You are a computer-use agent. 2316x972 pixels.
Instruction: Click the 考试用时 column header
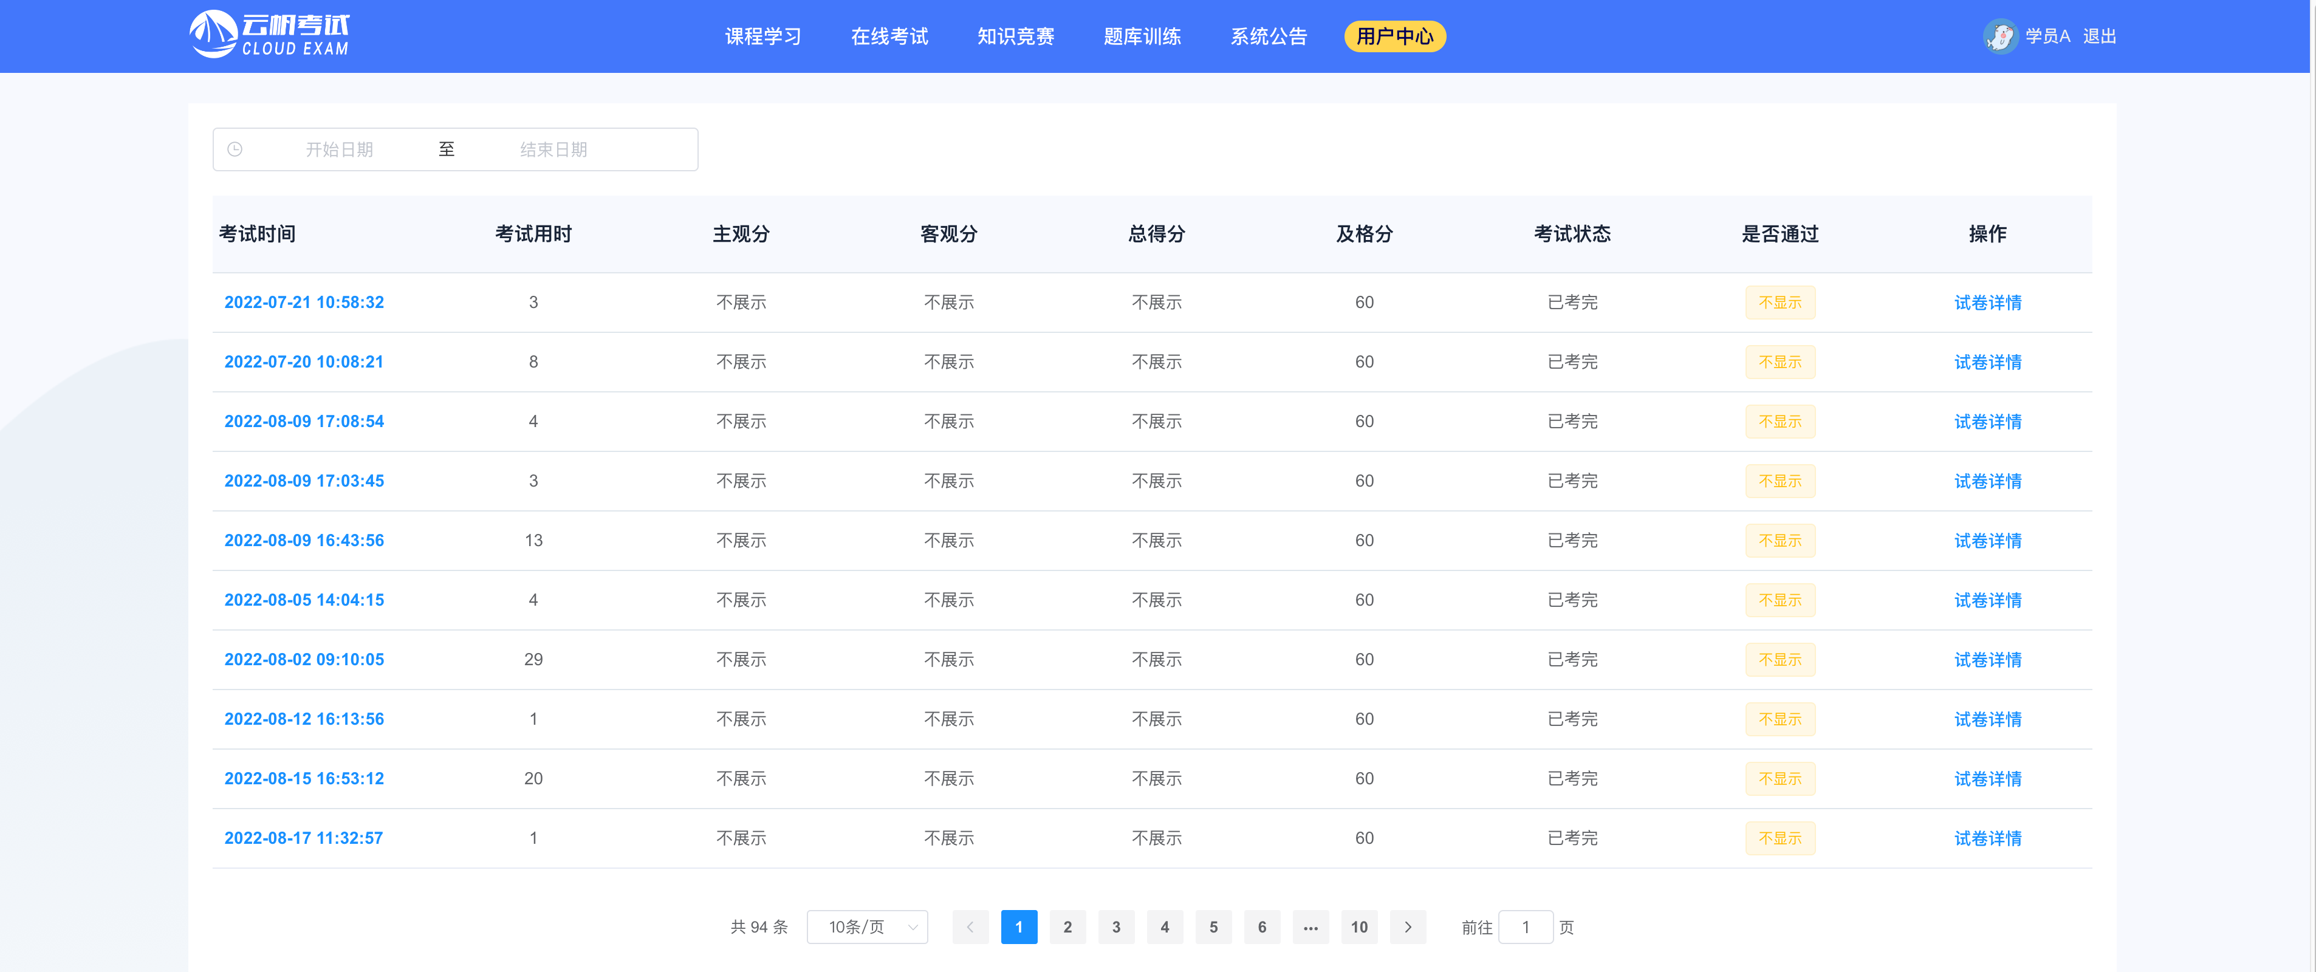coord(533,234)
